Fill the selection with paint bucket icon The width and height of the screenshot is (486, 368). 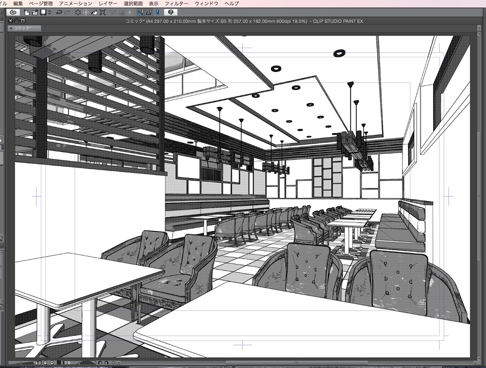pyautogui.click(x=95, y=13)
